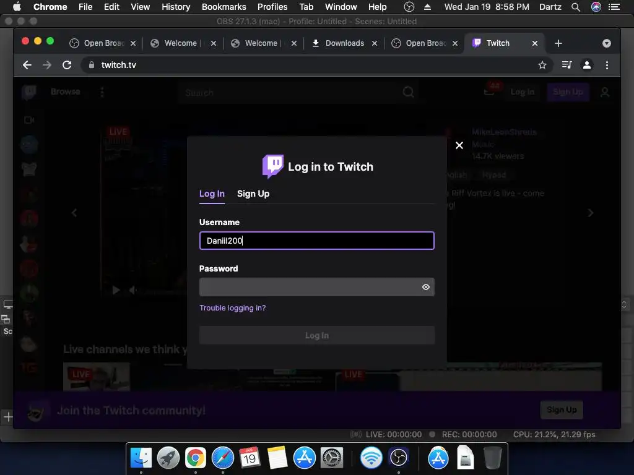Open Chrome media controls icon
634x475 pixels.
tap(567, 65)
